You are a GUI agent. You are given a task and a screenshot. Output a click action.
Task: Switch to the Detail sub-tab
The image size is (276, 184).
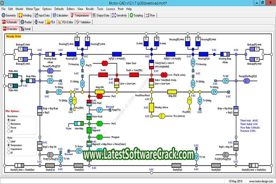pyautogui.click(x=27, y=29)
